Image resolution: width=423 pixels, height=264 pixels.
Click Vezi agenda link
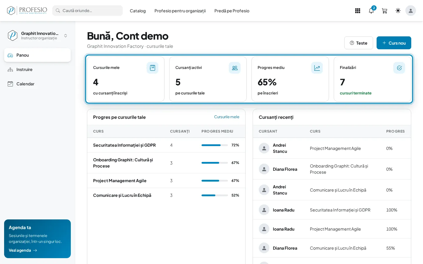pyautogui.click(x=23, y=250)
